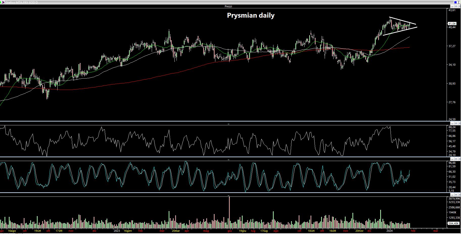Click the 16ott date on time axis

point(332,231)
